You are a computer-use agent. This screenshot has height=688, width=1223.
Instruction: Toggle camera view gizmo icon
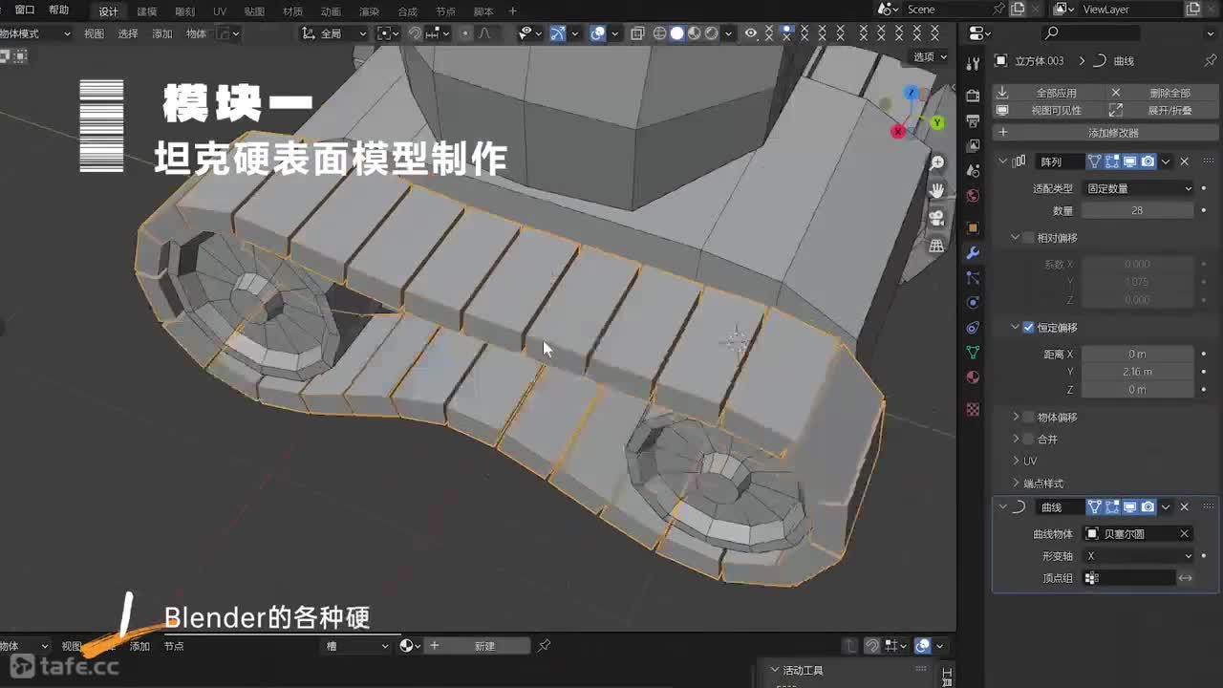tap(936, 218)
